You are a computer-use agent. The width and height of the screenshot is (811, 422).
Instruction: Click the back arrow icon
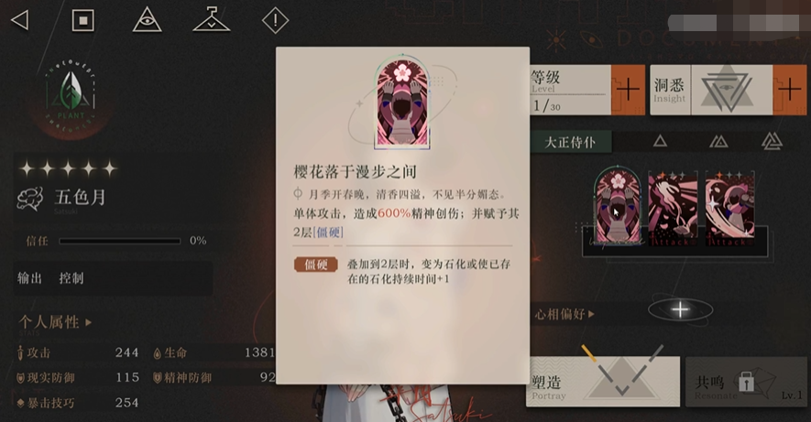click(20, 21)
